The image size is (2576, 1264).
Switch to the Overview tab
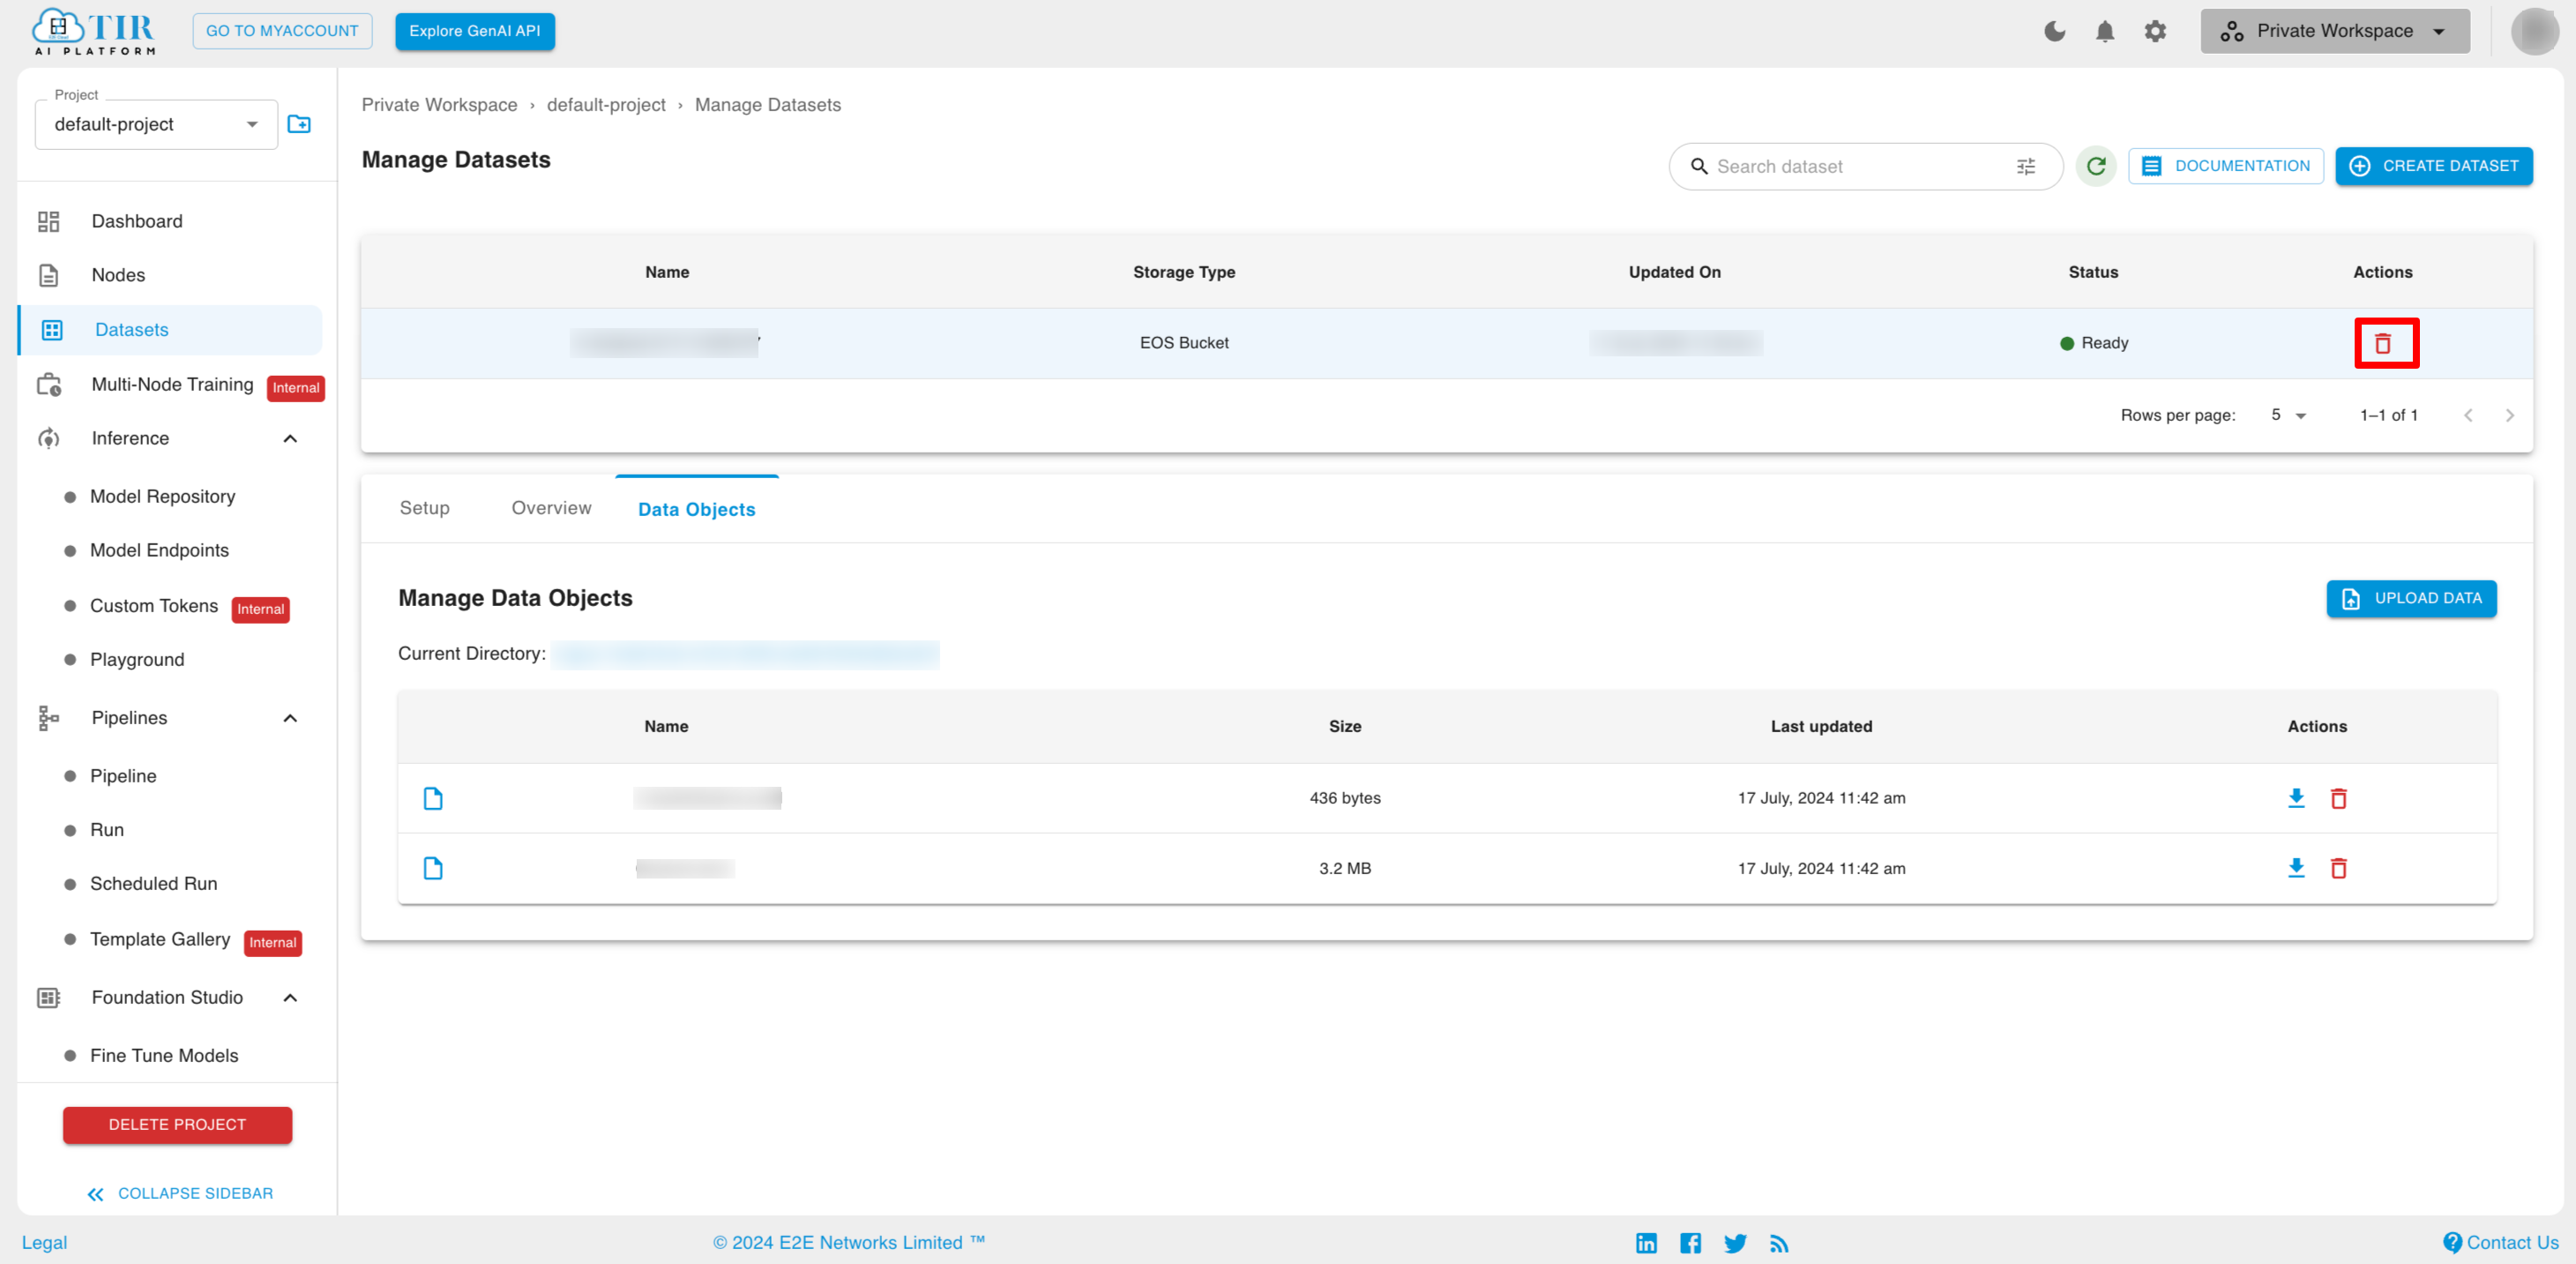click(551, 508)
